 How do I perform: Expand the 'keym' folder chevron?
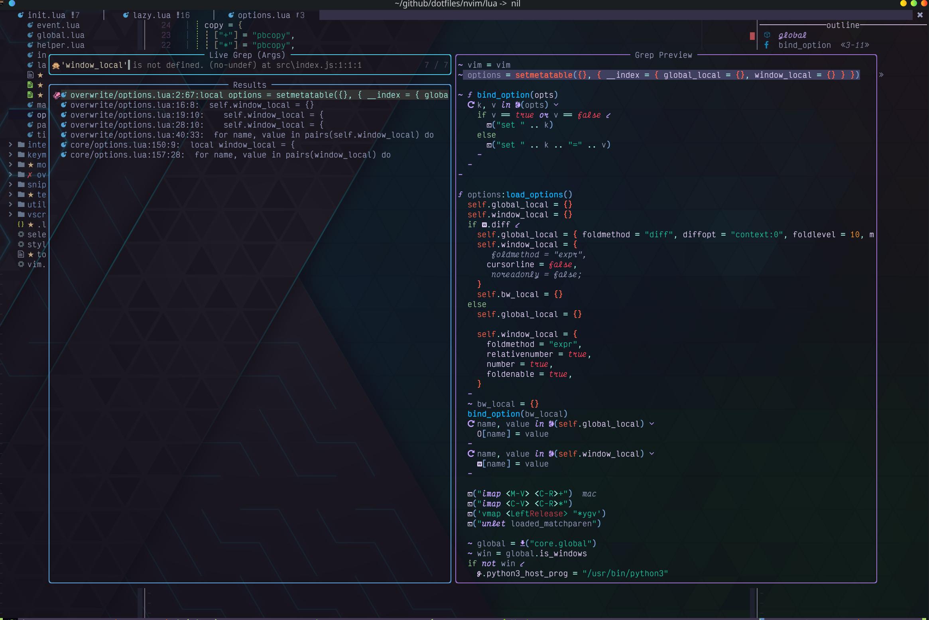(11, 155)
